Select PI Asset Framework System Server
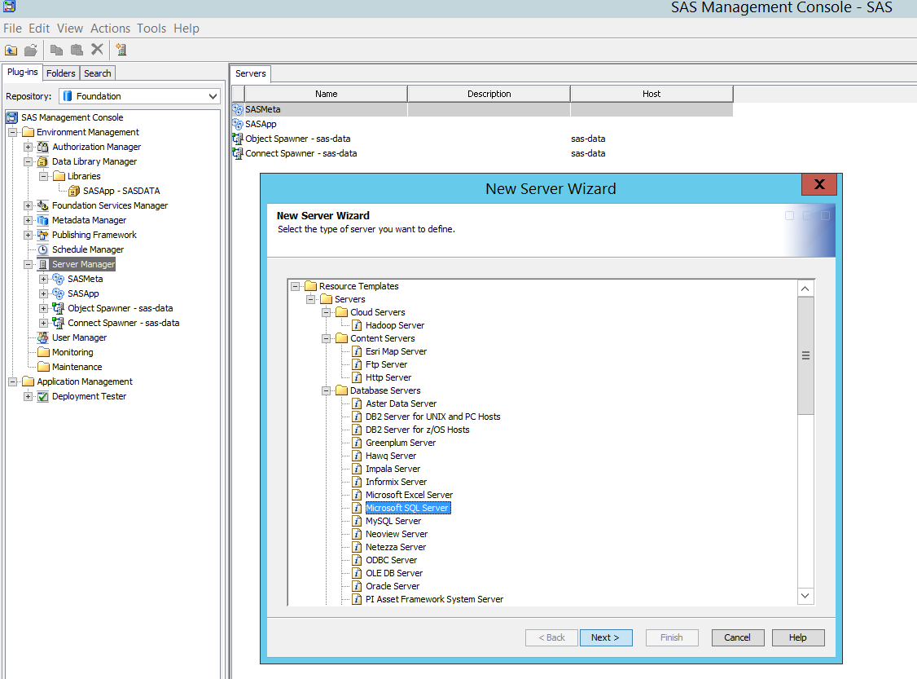The width and height of the screenshot is (917, 679). coord(435,599)
